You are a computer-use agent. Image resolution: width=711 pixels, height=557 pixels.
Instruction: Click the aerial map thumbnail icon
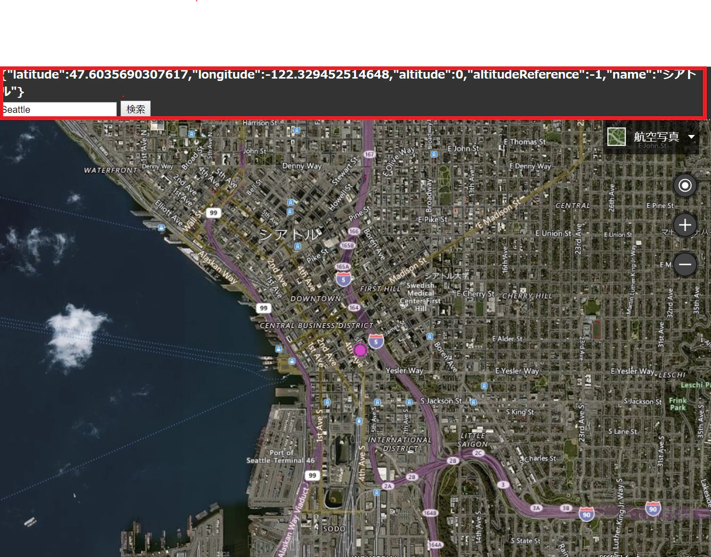pos(616,137)
